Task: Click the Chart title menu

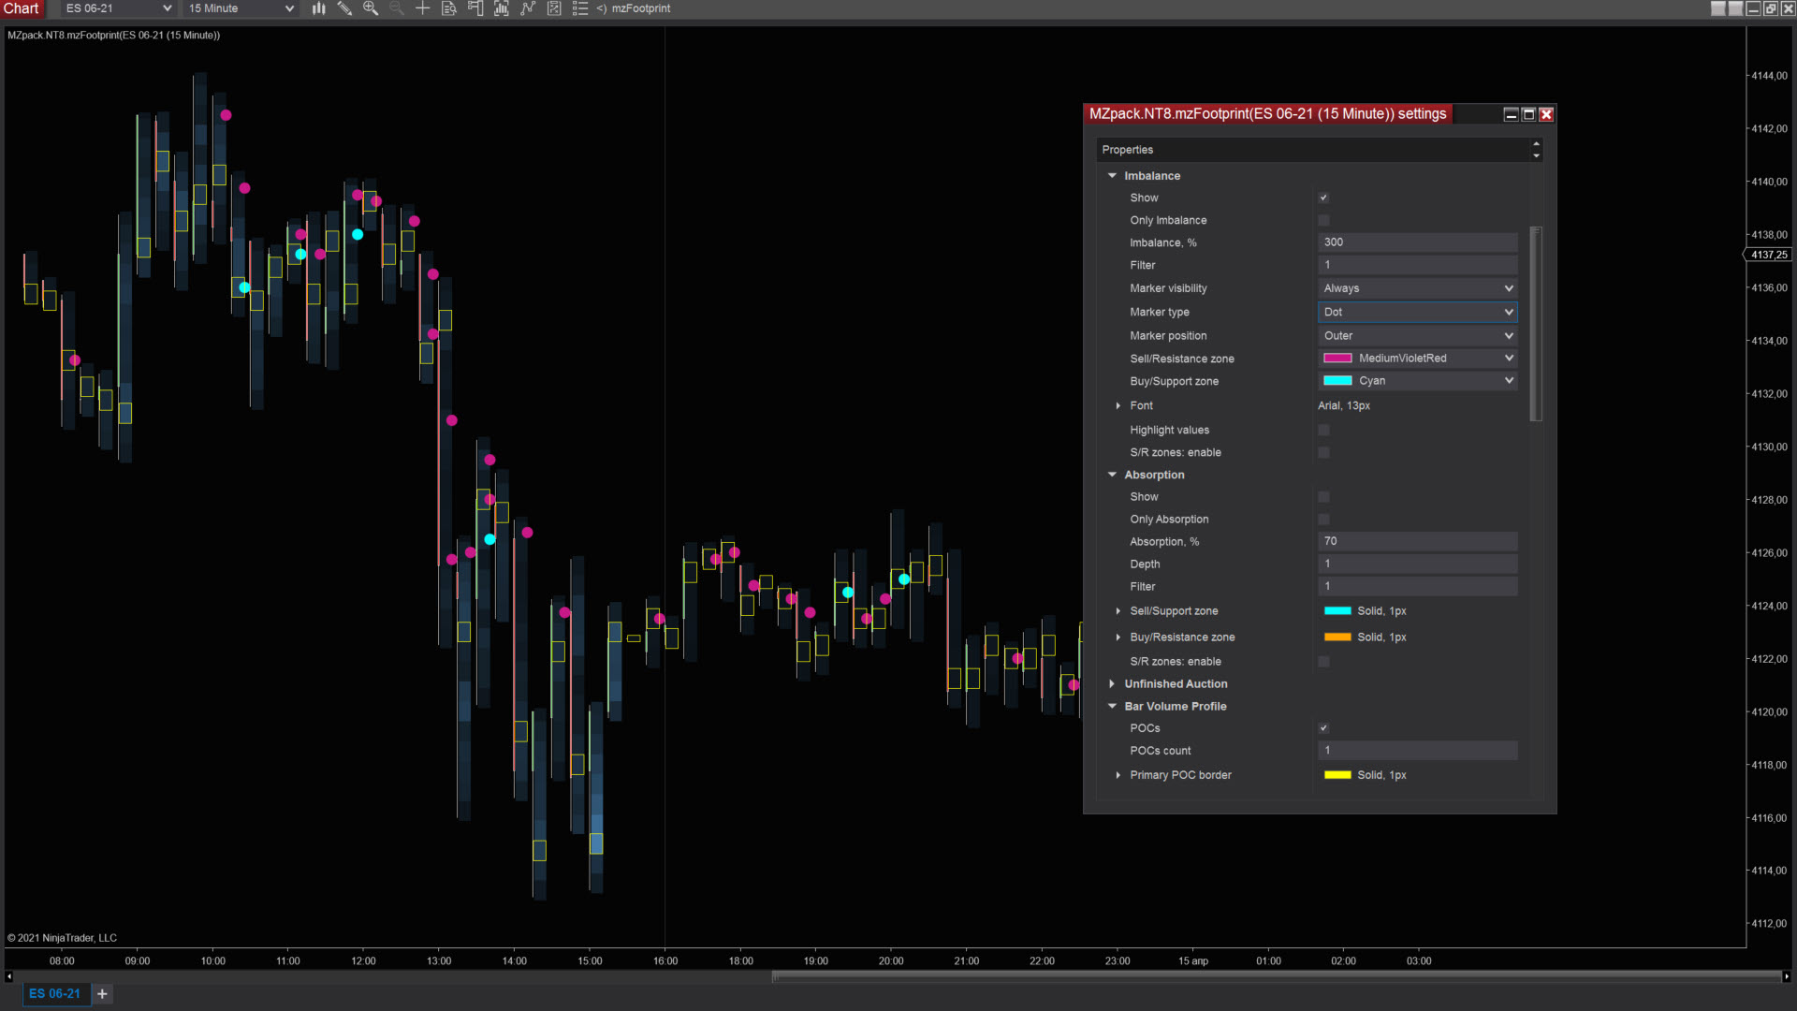Action: click(x=21, y=8)
